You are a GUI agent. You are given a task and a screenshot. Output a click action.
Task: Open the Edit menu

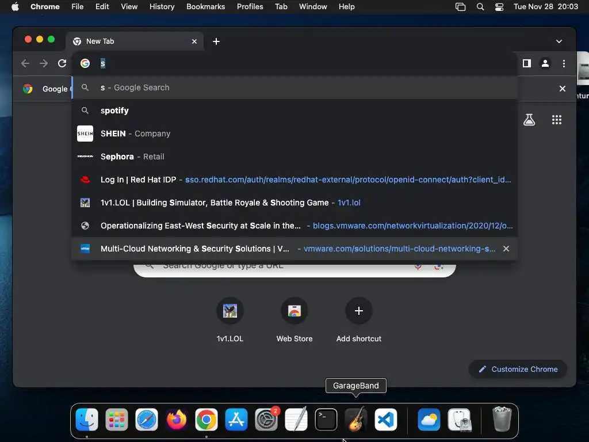pos(102,7)
